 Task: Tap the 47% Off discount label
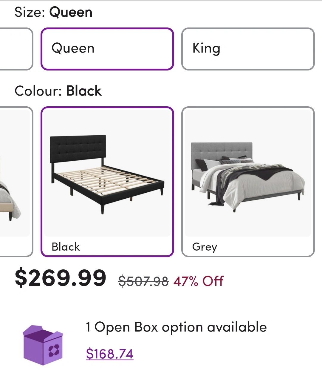[198, 281]
